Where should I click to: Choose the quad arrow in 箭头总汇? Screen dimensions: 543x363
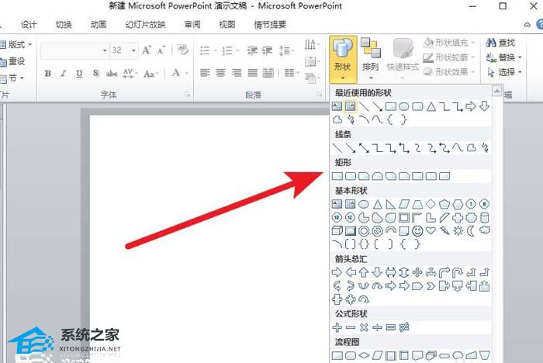[417, 272]
